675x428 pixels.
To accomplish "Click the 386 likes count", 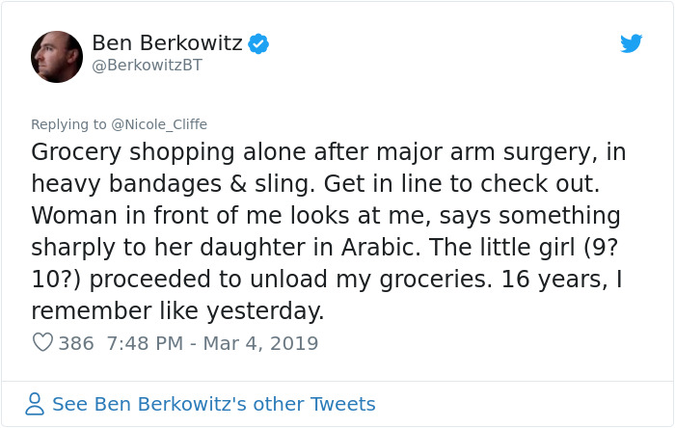I will [x=76, y=342].
